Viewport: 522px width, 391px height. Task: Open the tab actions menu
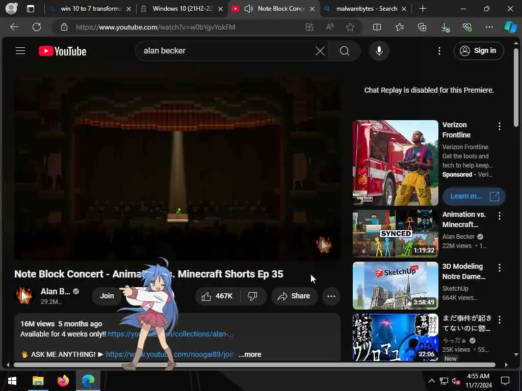pos(30,9)
